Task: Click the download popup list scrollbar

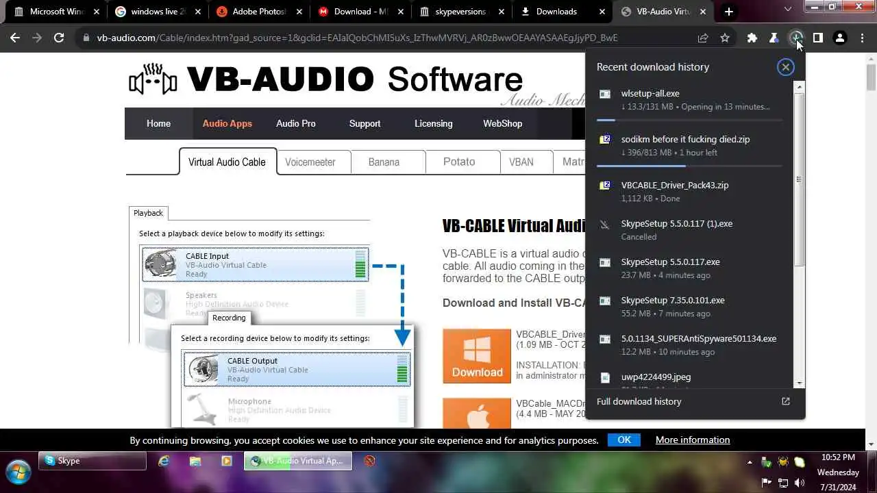Action: pyautogui.click(x=799, y=179)
